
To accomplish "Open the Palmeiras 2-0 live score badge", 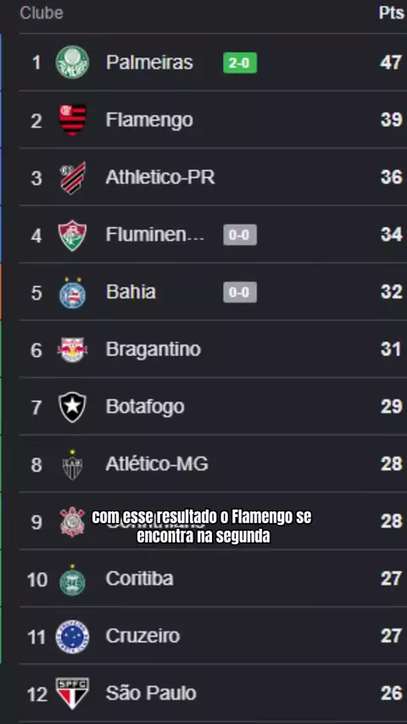I will [x=240, y=63].
